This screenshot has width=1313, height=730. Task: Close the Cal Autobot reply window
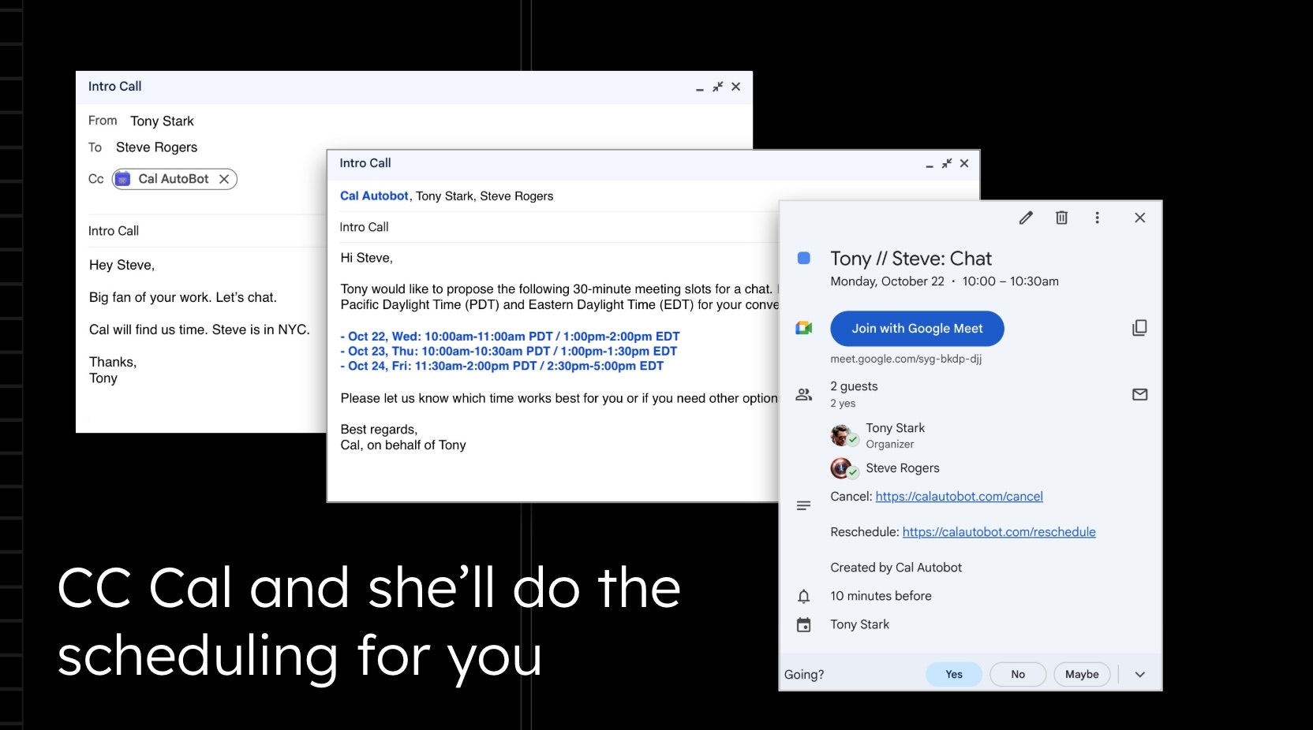(x=963, y=163)
